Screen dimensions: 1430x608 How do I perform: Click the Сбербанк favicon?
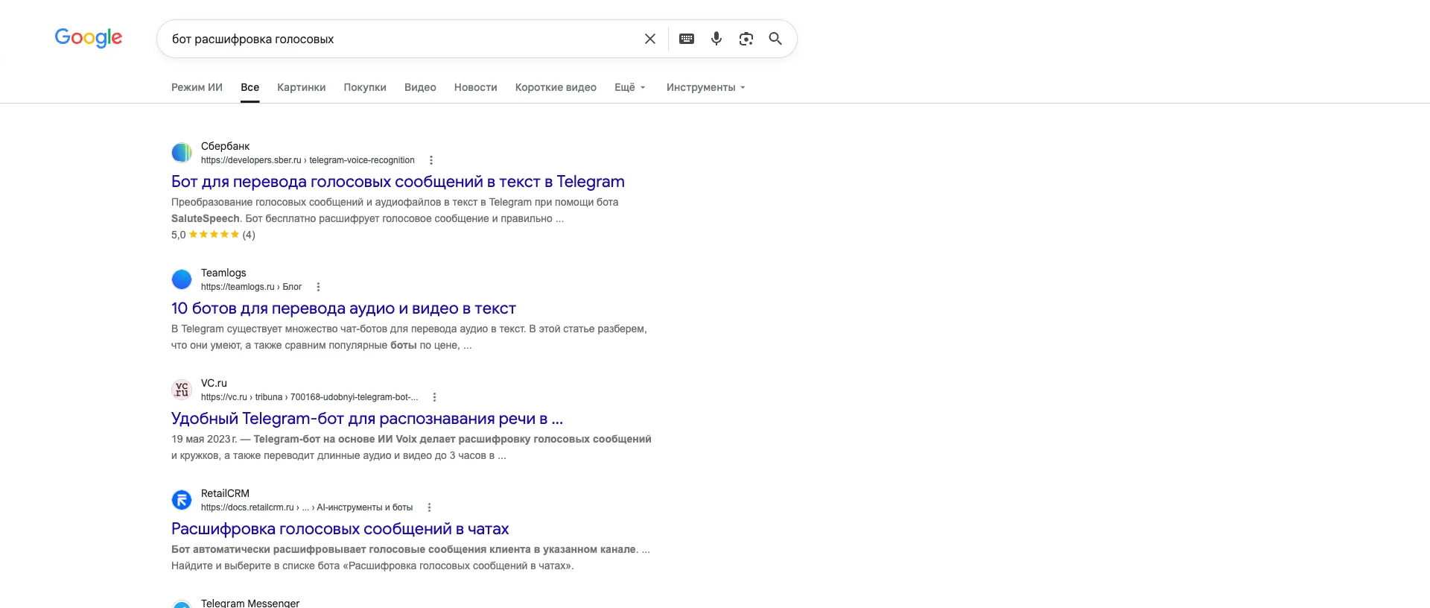(182, 153)
